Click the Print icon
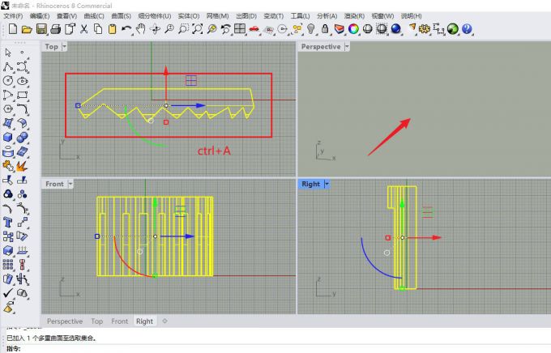 (56, 29)
